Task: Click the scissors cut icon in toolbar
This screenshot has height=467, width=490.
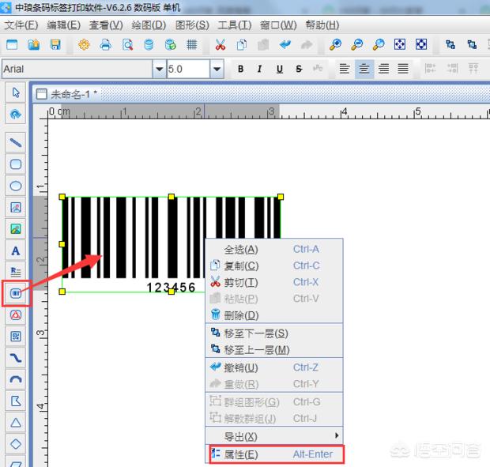Action: [x=220, y=45]
